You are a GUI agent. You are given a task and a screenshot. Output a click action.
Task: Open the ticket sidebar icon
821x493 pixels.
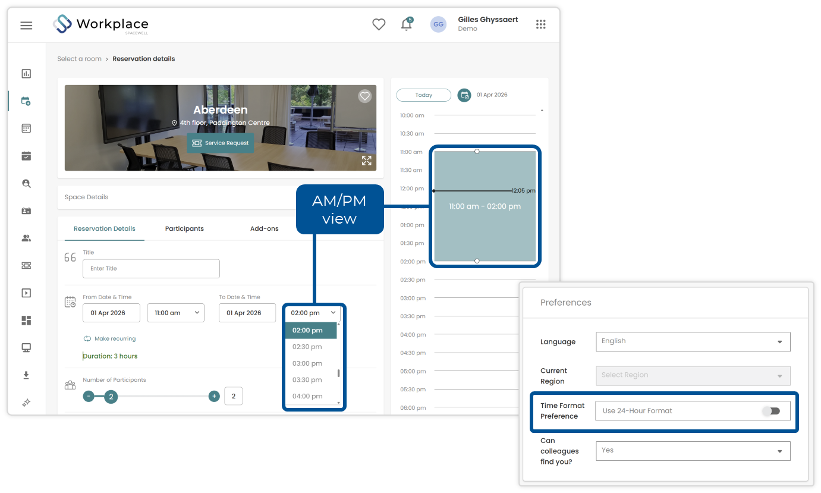(x=26, y=266)
